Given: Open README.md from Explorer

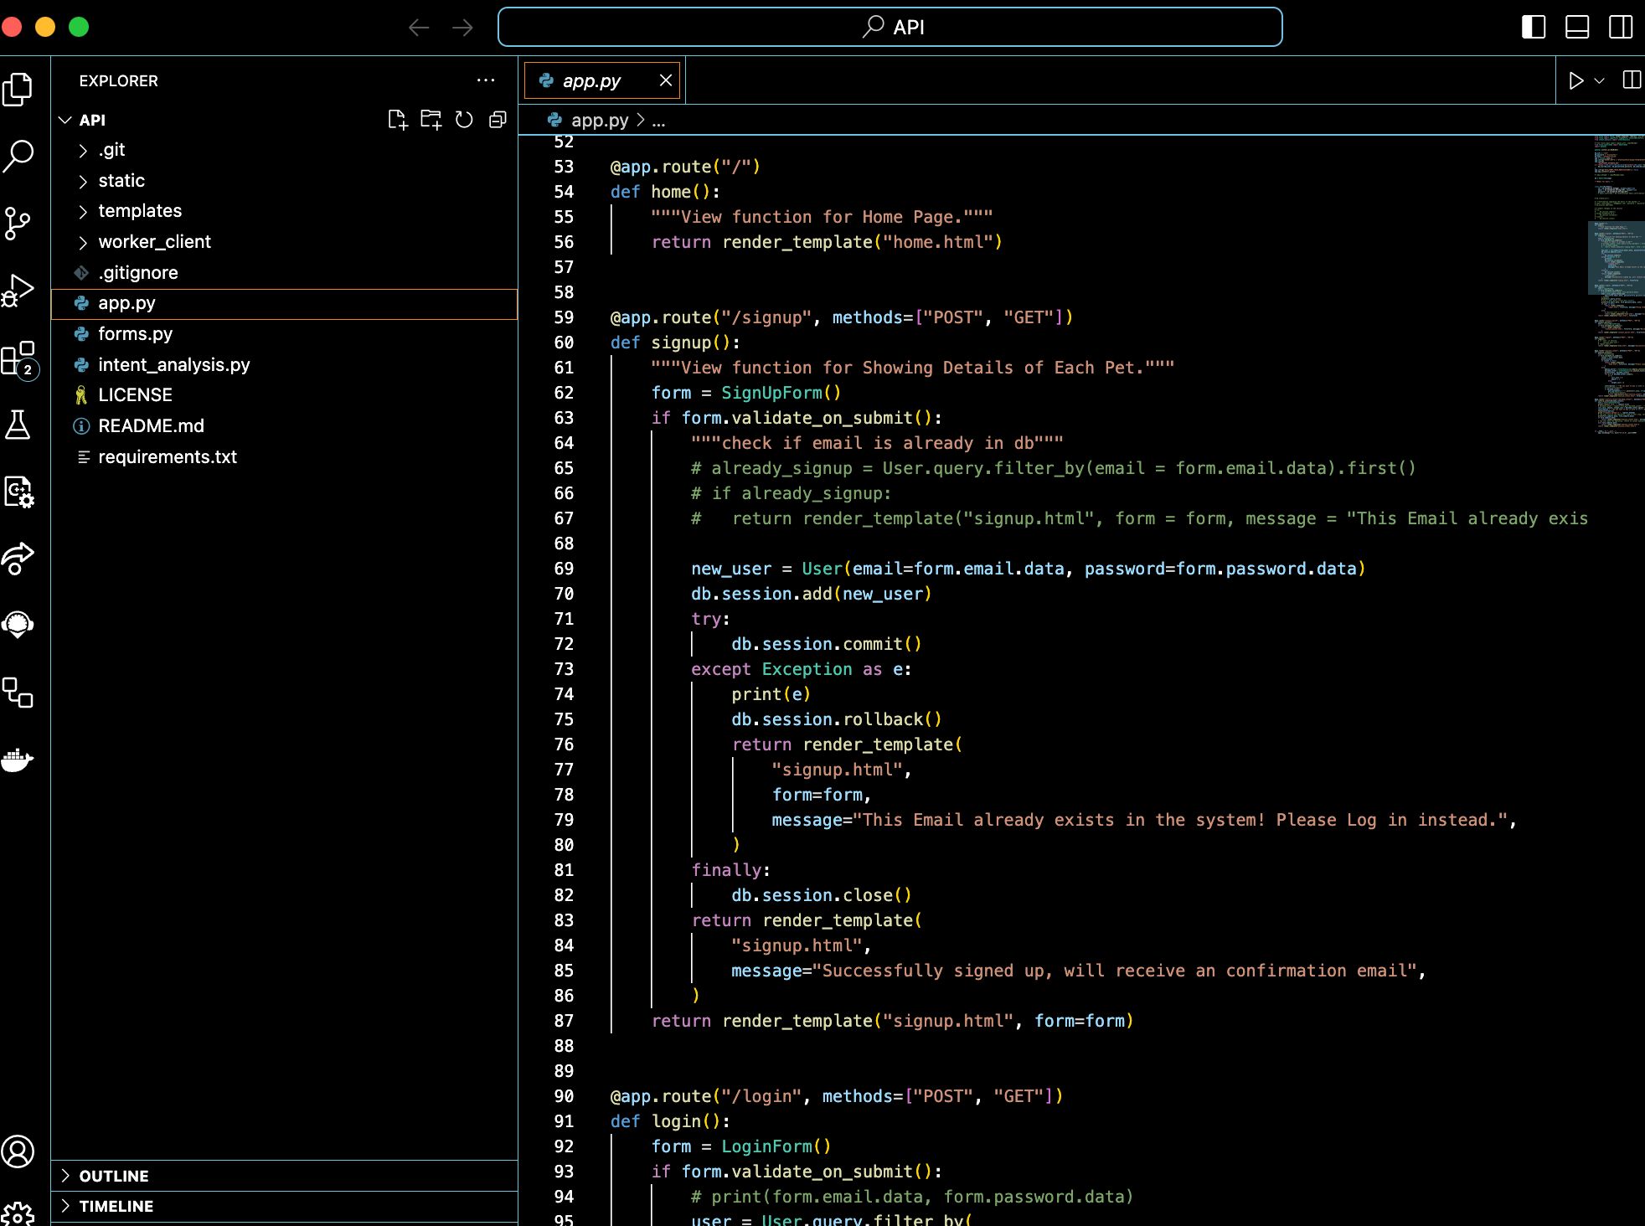Looking at the screenshot, I should point(284,426).
